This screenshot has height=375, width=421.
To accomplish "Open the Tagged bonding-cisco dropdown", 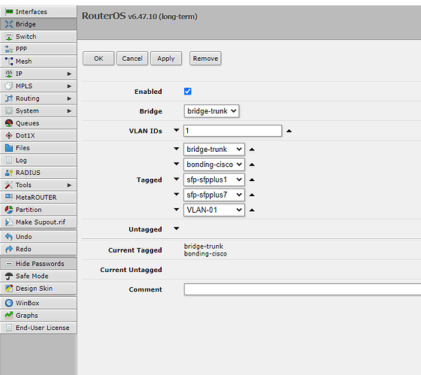I will tap(214, 165).
